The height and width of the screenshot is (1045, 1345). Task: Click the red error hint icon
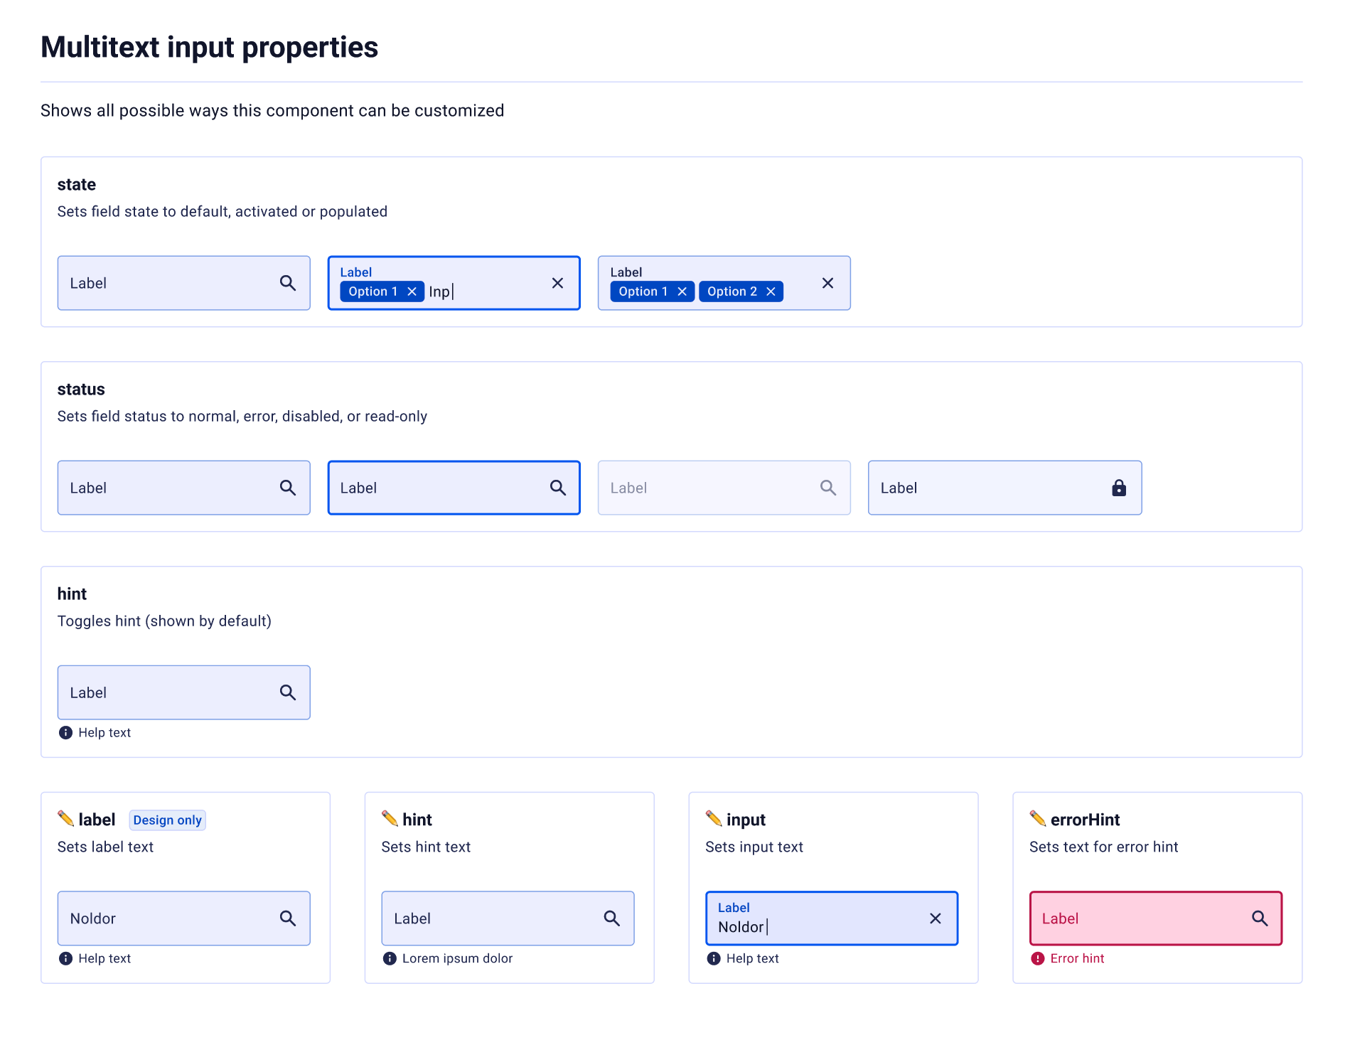coord(1038,958)
